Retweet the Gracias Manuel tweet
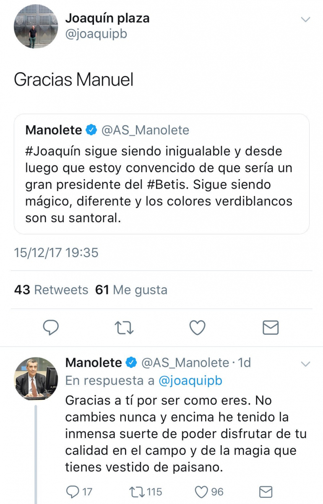Screen dimensions: 323x504 point(124,328)
